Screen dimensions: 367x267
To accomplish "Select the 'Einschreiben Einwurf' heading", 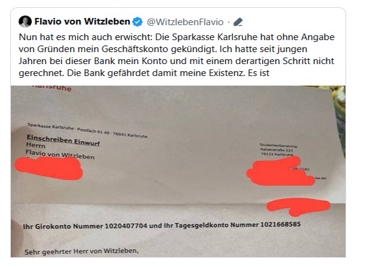I will pyautogui.click(x=63, y=140).
